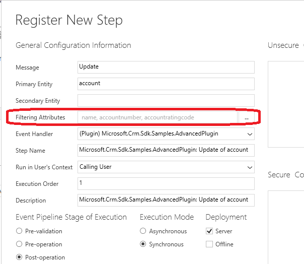Click the Execution Order field
Screen dimensions: 304x264
166,184
